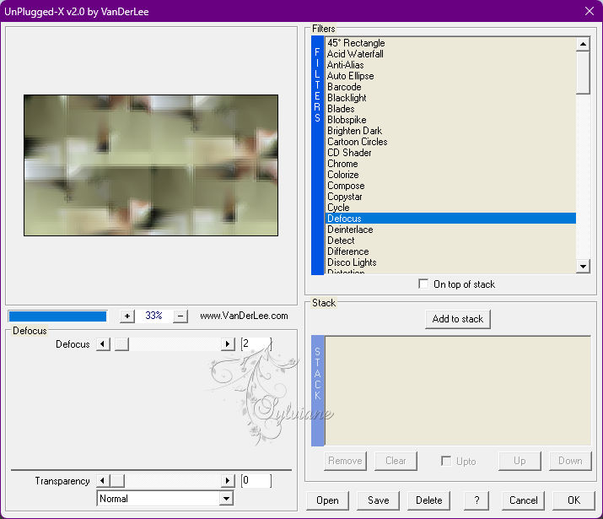Click Transparency slider left arrow
Viewport: 603px width, 519px height.
coord(103,480)
